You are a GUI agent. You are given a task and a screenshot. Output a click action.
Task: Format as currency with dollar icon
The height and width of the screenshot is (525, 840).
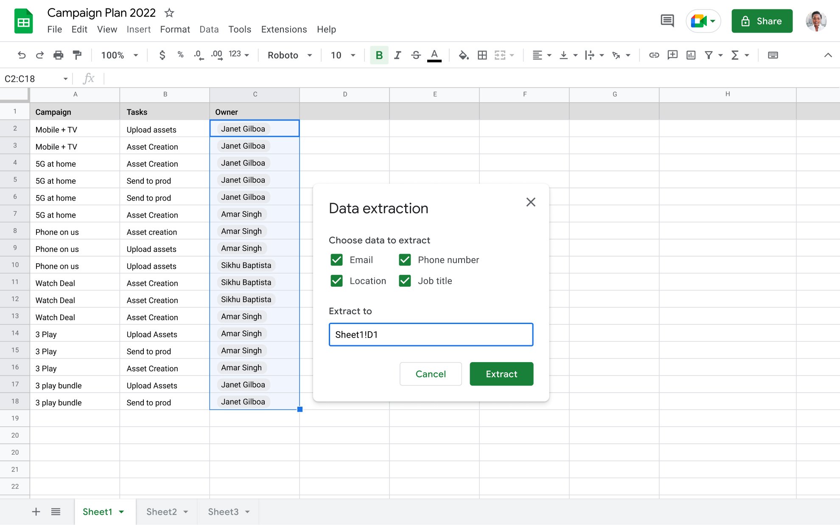[x=162, y=55]
